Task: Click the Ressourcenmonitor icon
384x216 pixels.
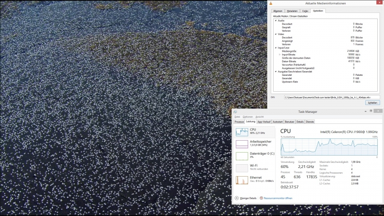Action: 261,198
